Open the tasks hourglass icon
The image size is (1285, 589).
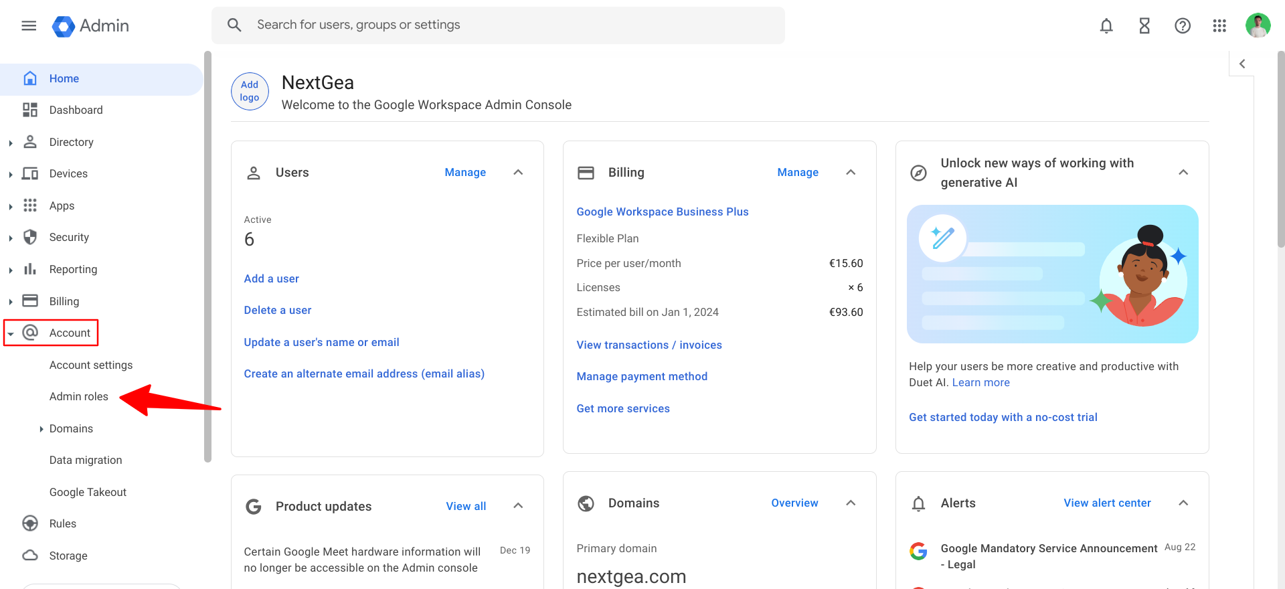pos(1144,25)
